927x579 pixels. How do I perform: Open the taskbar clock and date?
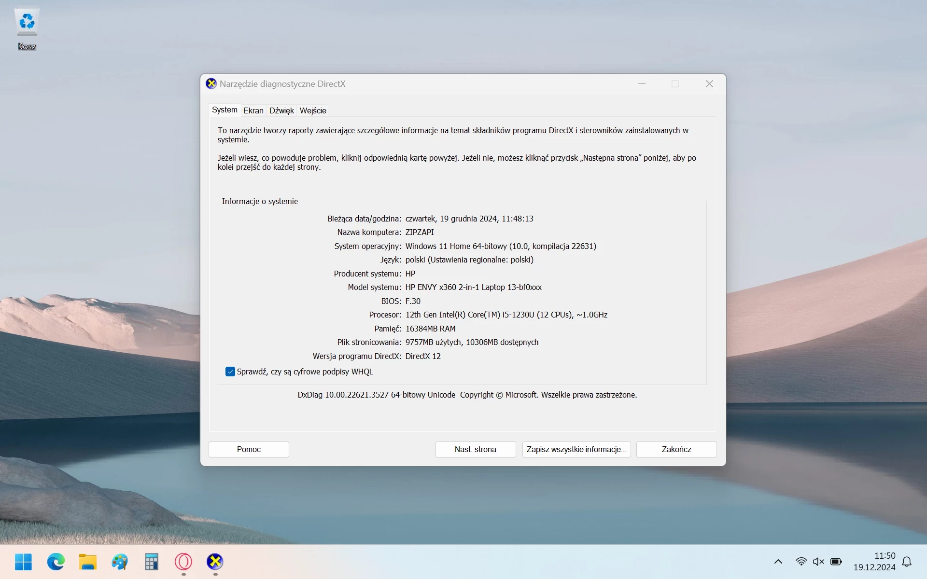coord(874,562)
